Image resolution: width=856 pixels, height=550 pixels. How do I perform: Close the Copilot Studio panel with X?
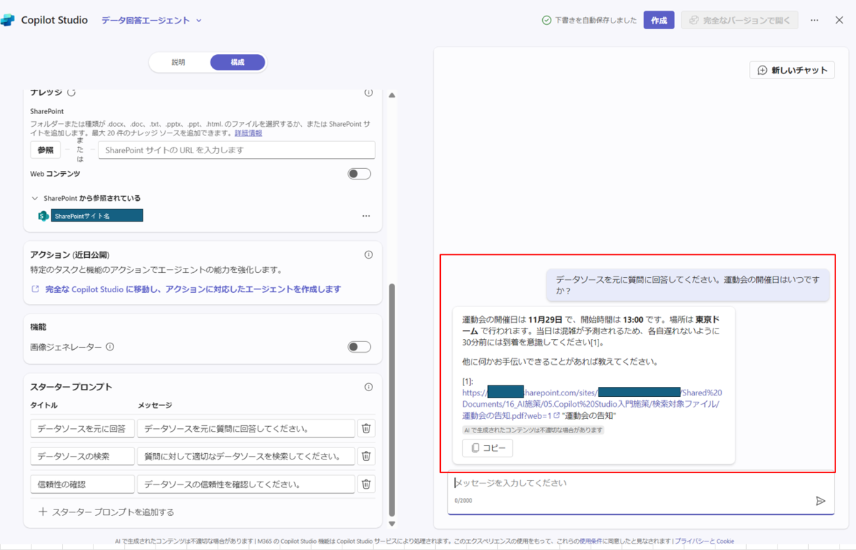point(839,21)
